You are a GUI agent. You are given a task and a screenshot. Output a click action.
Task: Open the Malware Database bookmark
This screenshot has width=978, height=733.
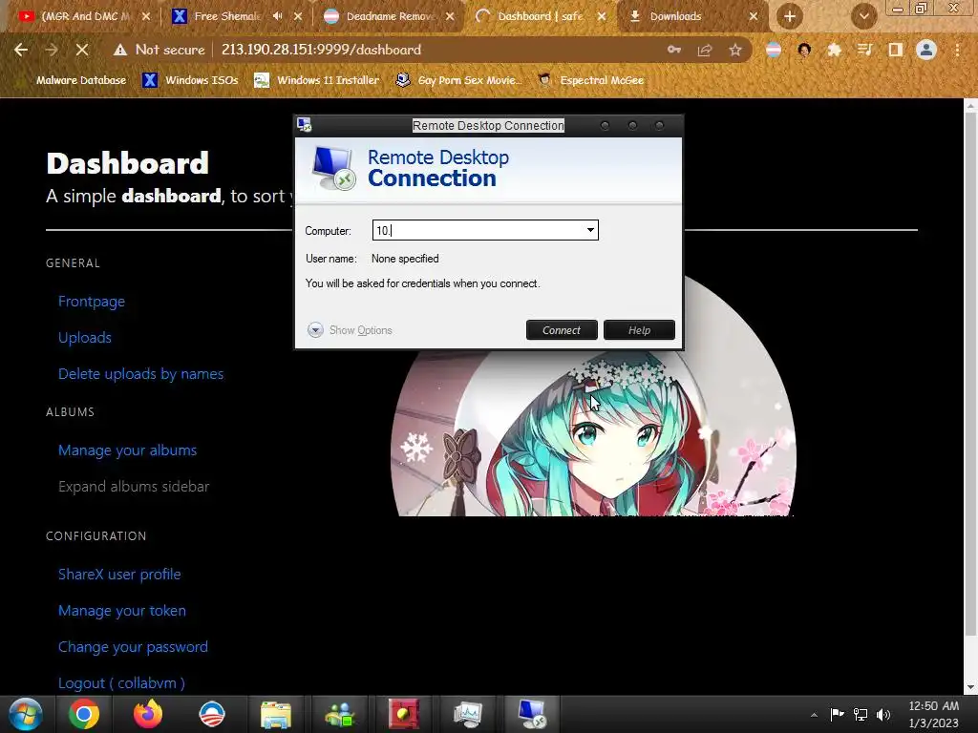[x=74, y=80]
